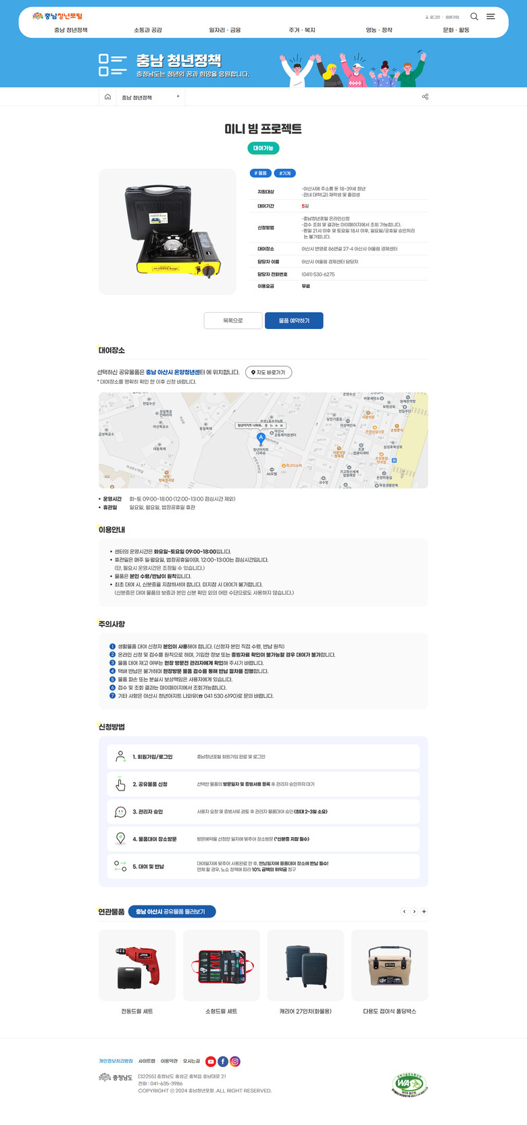Click the #물품 tag
The height and width of the screenshot is (1125, 527).
tap(261, 173)
